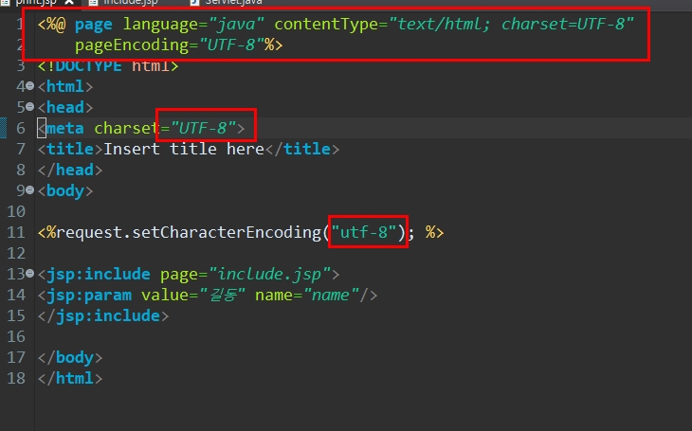Click 'request.setCharacterEncoding' on line 11
692x431 pixels.
tap(189, 232)
